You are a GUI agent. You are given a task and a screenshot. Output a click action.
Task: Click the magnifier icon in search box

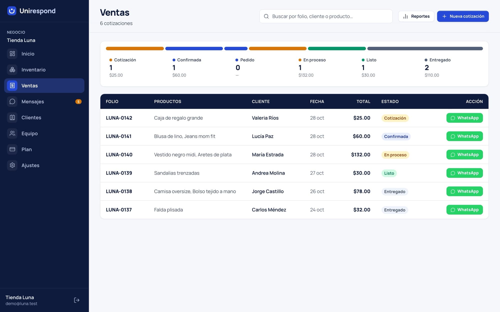coord(266,16)
